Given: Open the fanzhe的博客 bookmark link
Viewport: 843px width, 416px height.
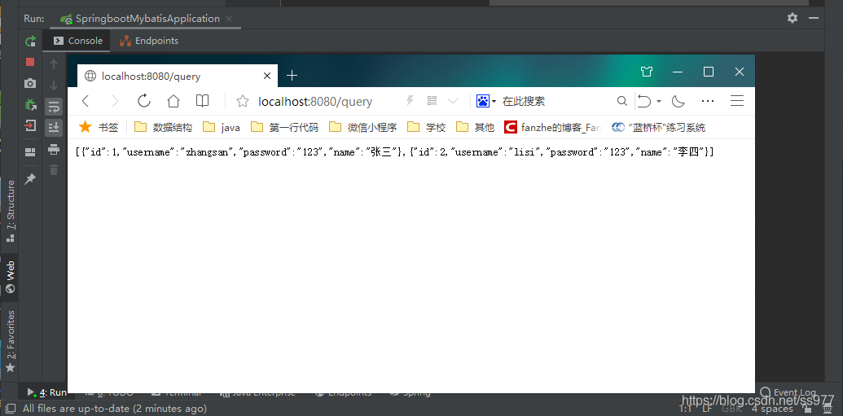Looking at the screenshot, I should point(552,127).
